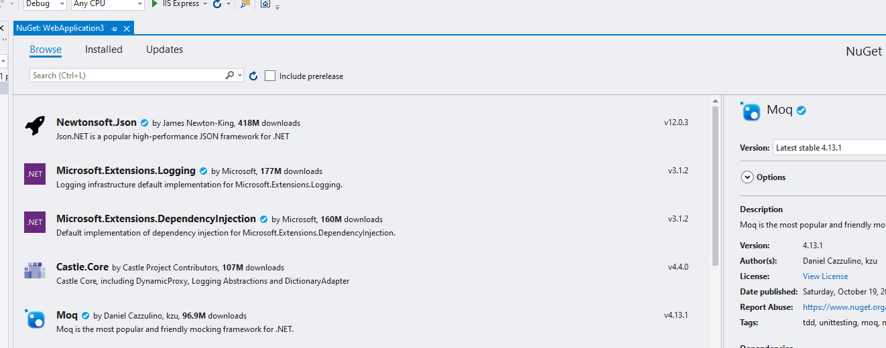Click the v3.1.2 version of Microsoft.Extensions.Logging
886x348 pixels.
tap(678, 171)
